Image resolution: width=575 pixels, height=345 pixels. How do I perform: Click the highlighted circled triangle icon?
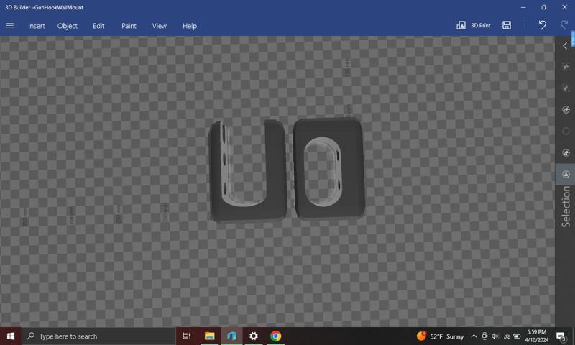[566, 174]
